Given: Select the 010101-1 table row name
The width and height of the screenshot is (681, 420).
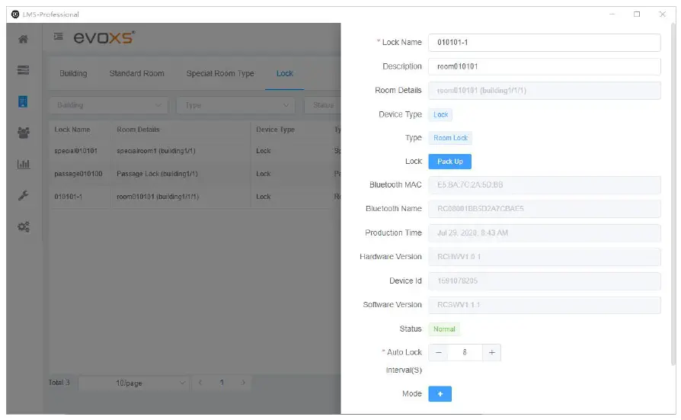Looking at the screenshot, I should click(69, 197).
